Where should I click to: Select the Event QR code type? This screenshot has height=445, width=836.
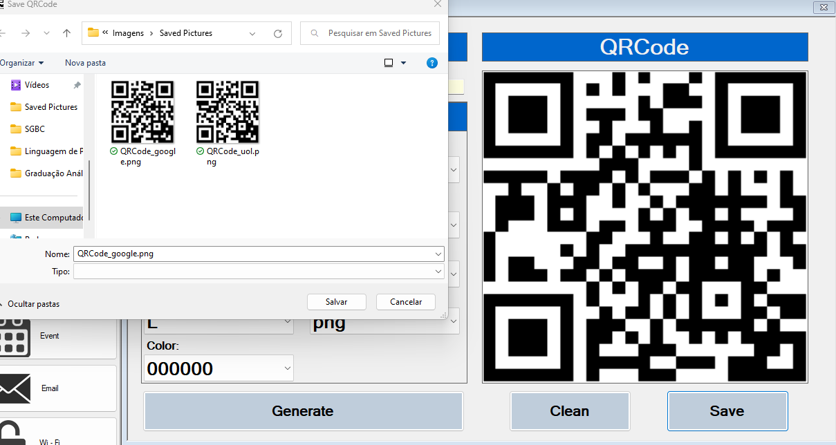[x=49, y=336]
